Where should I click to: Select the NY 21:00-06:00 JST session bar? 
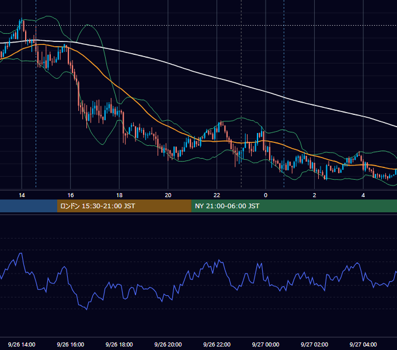tap(294, 206)
